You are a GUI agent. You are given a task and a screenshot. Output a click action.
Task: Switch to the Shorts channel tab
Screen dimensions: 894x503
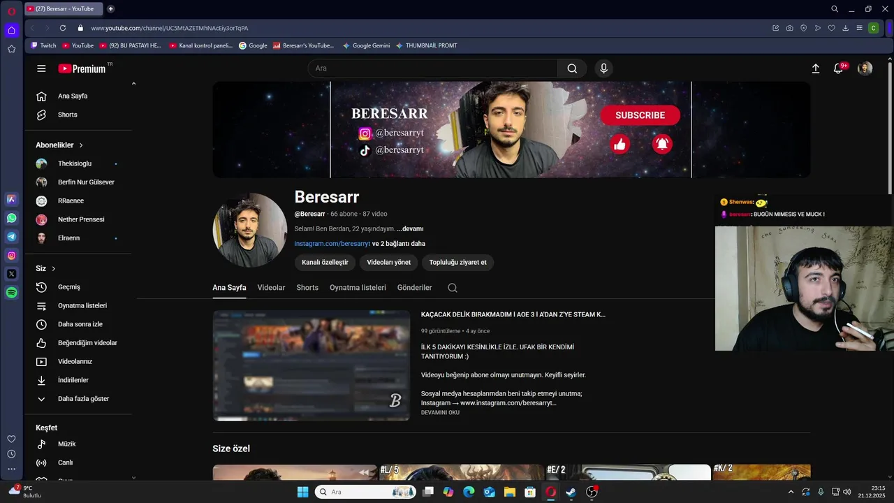307,288
